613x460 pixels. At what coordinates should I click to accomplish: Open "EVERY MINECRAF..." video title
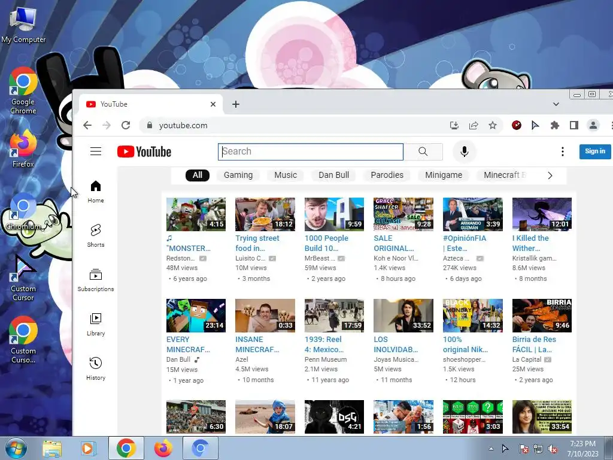click(x=188, y=344)
